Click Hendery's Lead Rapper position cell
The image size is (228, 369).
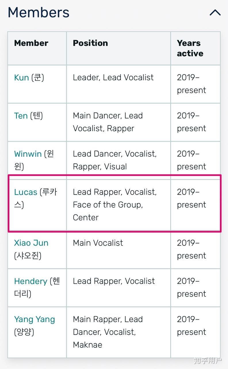114,281
